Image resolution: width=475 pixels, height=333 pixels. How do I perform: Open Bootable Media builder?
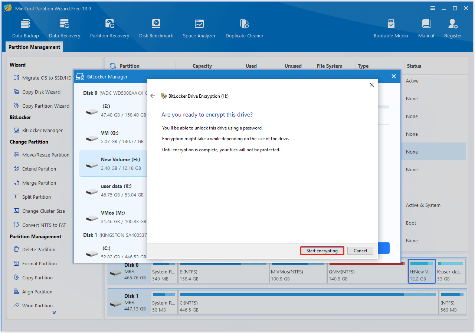[391, 28]
